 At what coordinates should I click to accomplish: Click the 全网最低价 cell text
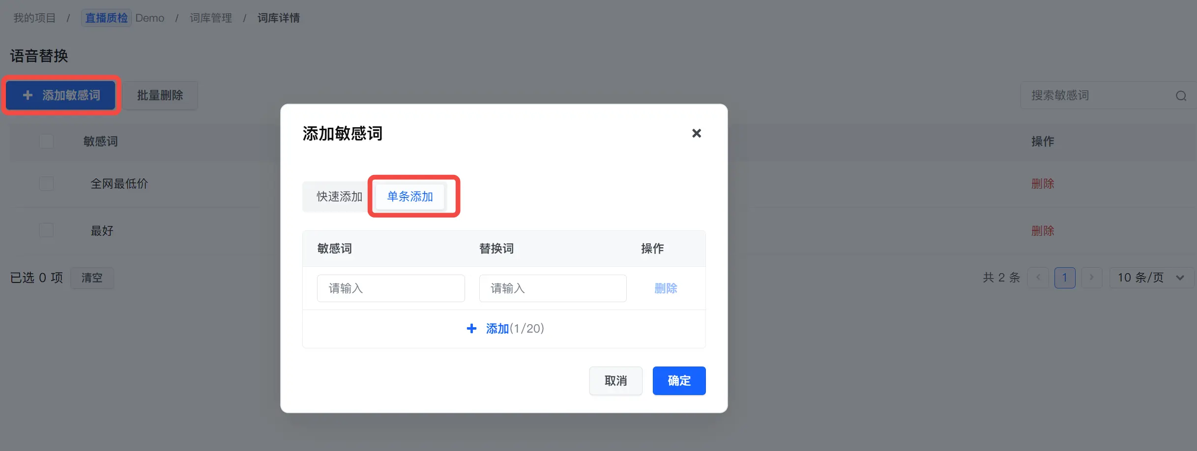(119, 184)
